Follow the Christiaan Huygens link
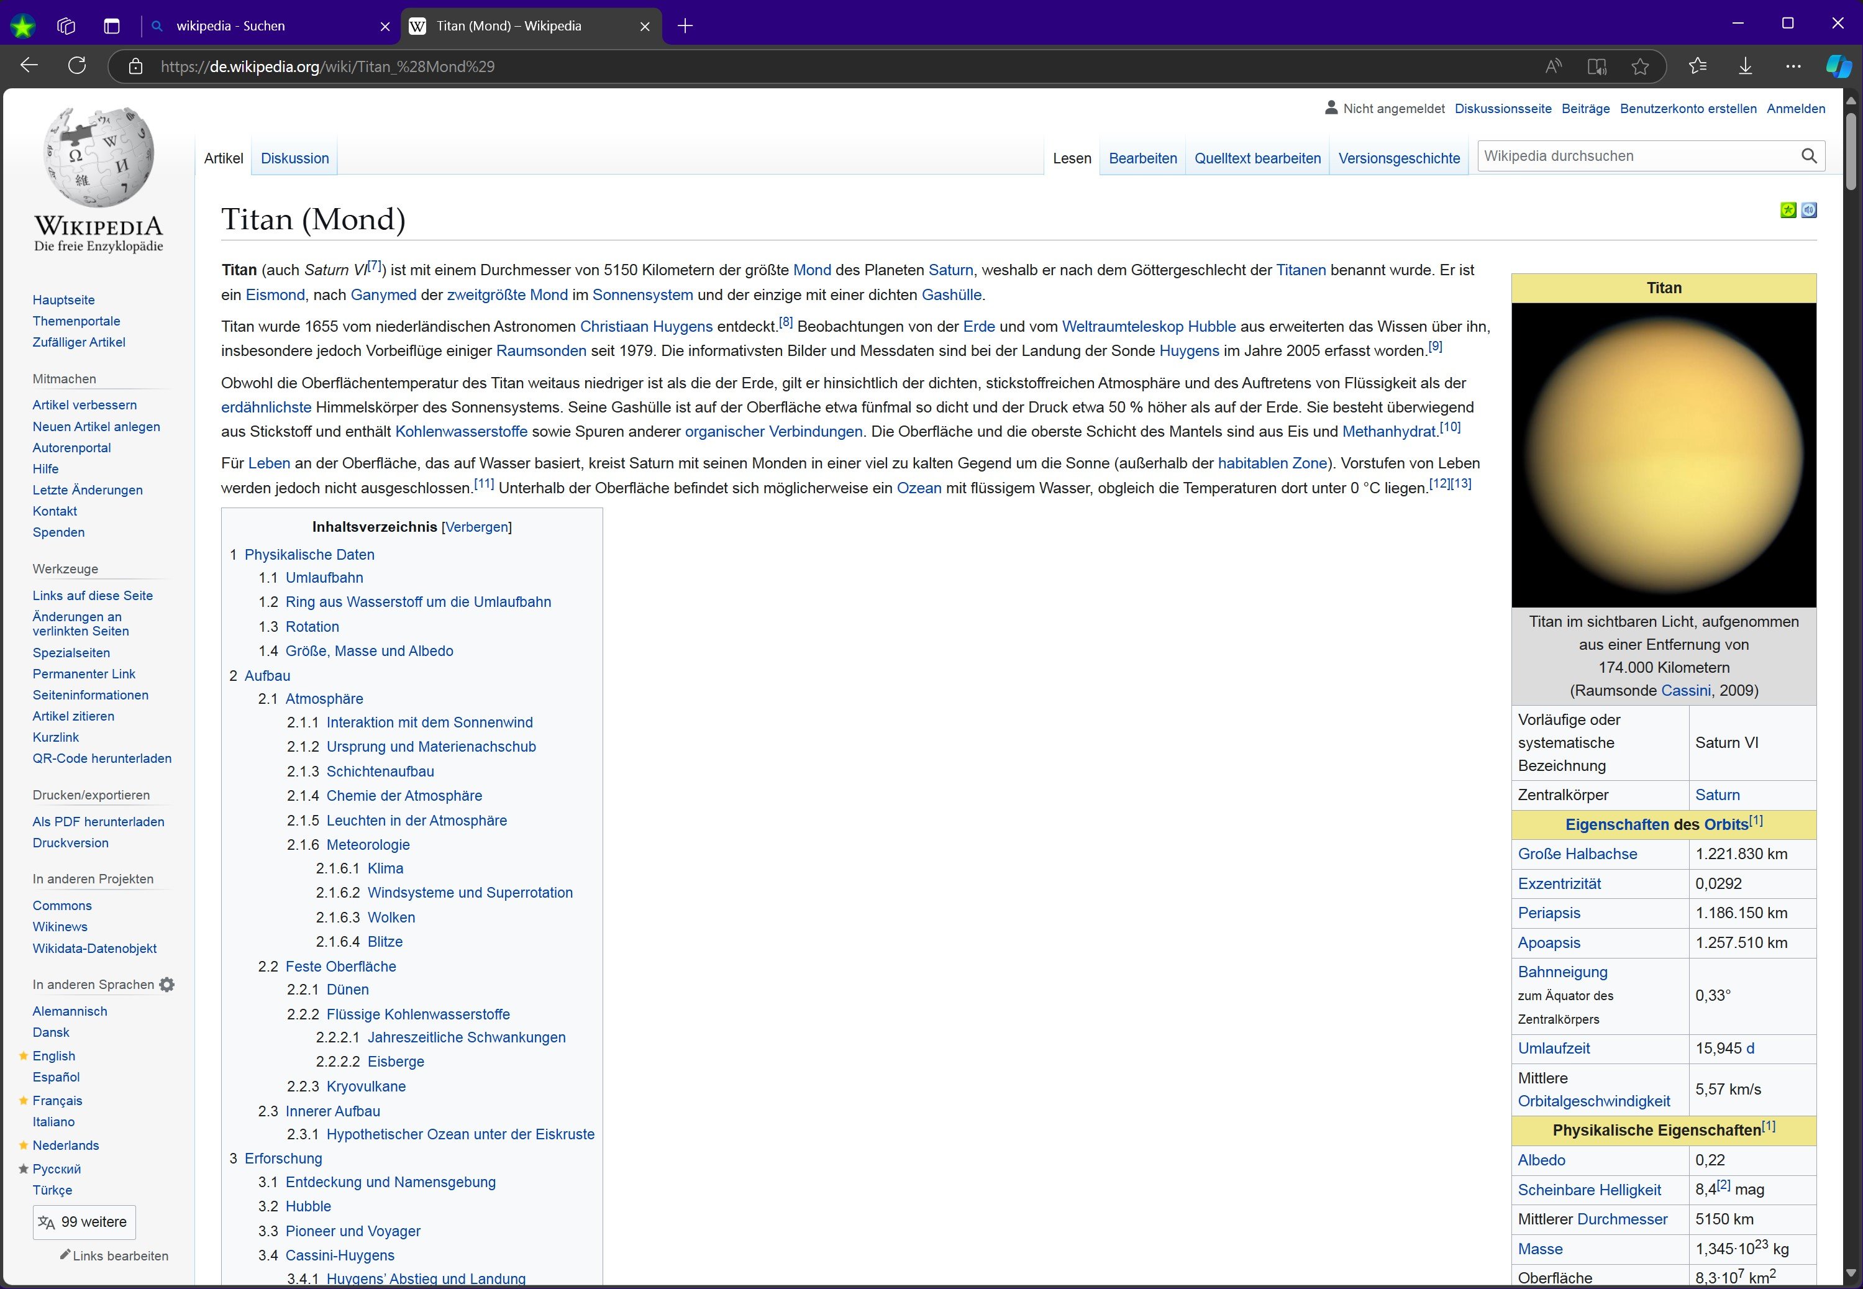 coord(645,326)
